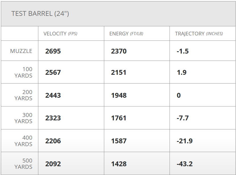This screenshot has height=175, width=236.
Task: Select the TRAJECTORY (INCHES) column header
Action: tap(199, 34)
